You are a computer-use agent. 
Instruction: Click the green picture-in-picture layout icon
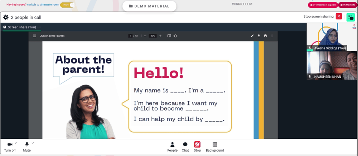tap(350, 17)
